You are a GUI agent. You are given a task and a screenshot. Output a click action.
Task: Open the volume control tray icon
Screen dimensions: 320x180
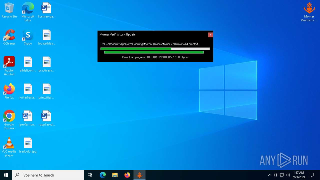pyautogui.click(x=288, y=175)
